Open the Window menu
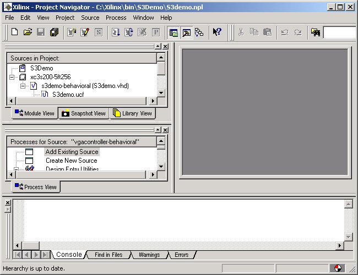Viewport: 358px width, 275px height. click(x=143, y=18)
